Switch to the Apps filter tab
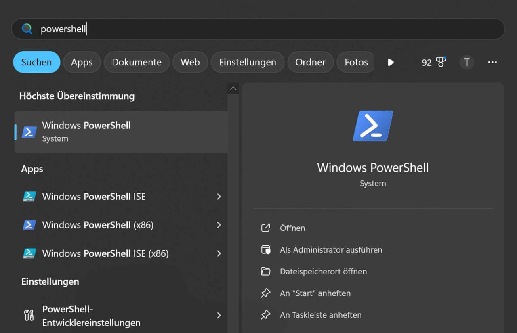This screenshot has height=333, width=517. 82,62
